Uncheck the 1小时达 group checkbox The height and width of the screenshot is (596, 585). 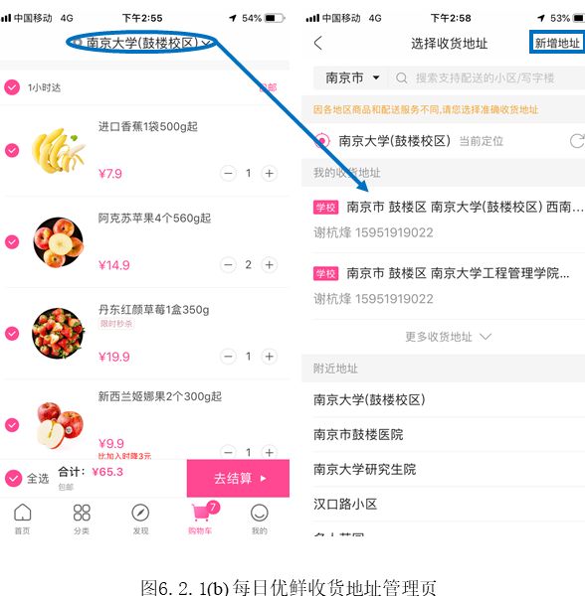12,87
